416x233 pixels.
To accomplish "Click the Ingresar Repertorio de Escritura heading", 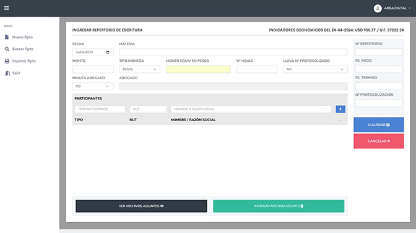I will point(107,30).
